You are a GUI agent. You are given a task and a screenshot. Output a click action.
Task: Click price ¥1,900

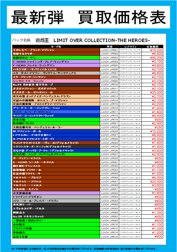(157, 147)
